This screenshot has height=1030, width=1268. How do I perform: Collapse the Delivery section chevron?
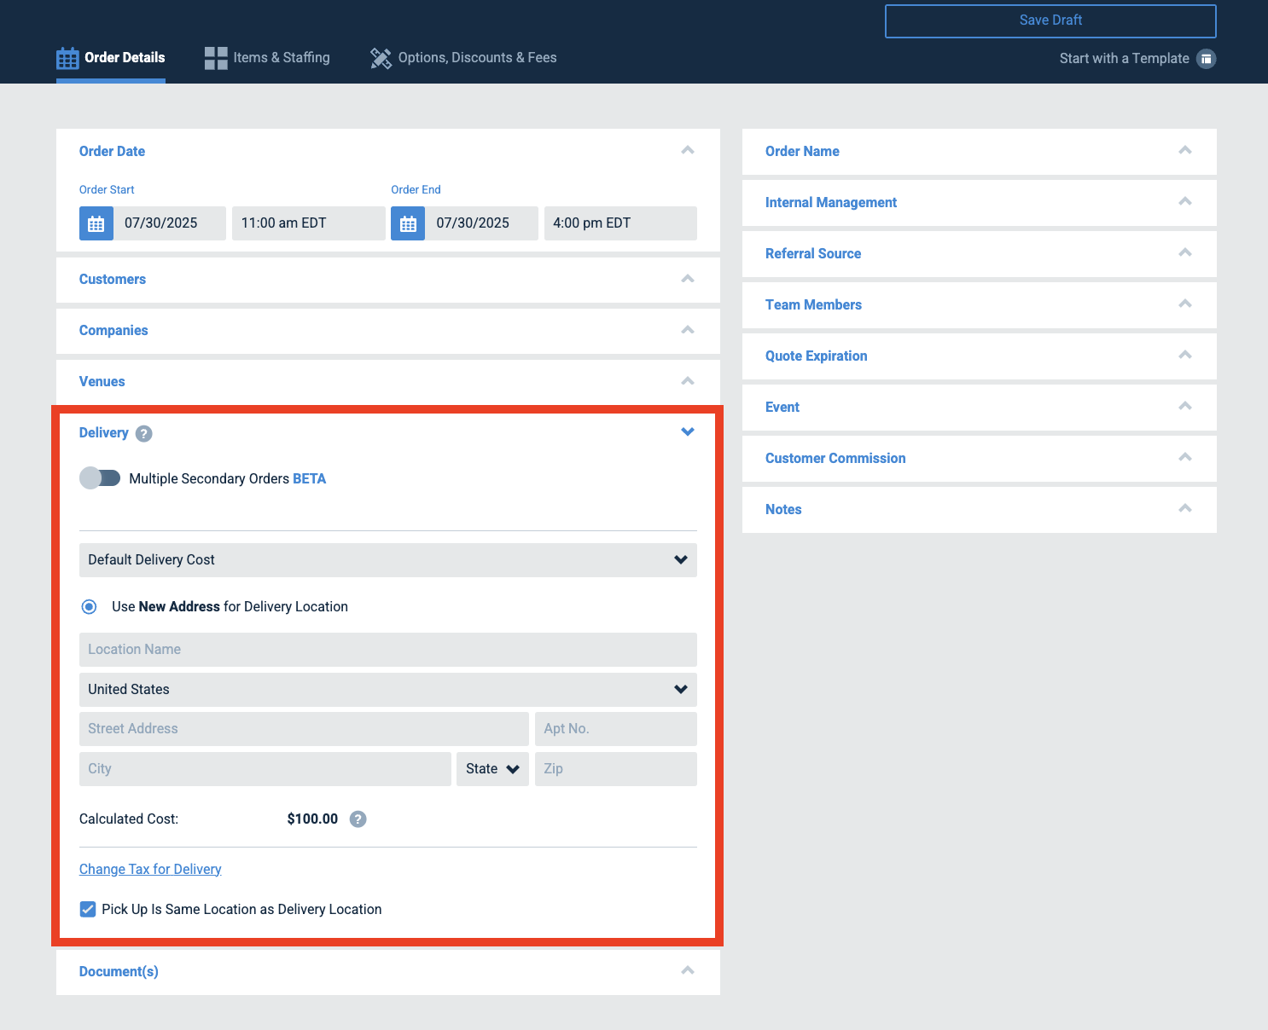688,431
